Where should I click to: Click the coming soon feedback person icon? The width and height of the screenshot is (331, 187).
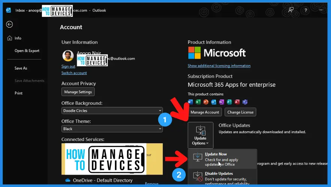click(x=291, y=10)
